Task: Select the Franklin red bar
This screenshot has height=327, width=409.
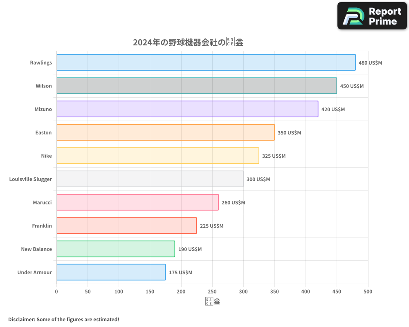Action: (126, 226)
